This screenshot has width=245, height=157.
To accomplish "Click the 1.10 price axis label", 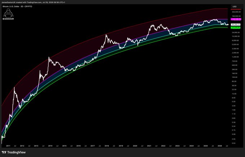I will coord(234,114).
